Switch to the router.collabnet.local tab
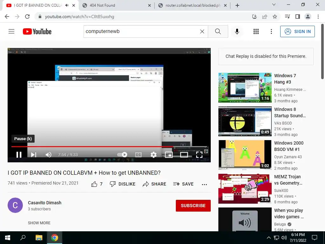Viewport: 325px width, 244px height. [192, 5]
